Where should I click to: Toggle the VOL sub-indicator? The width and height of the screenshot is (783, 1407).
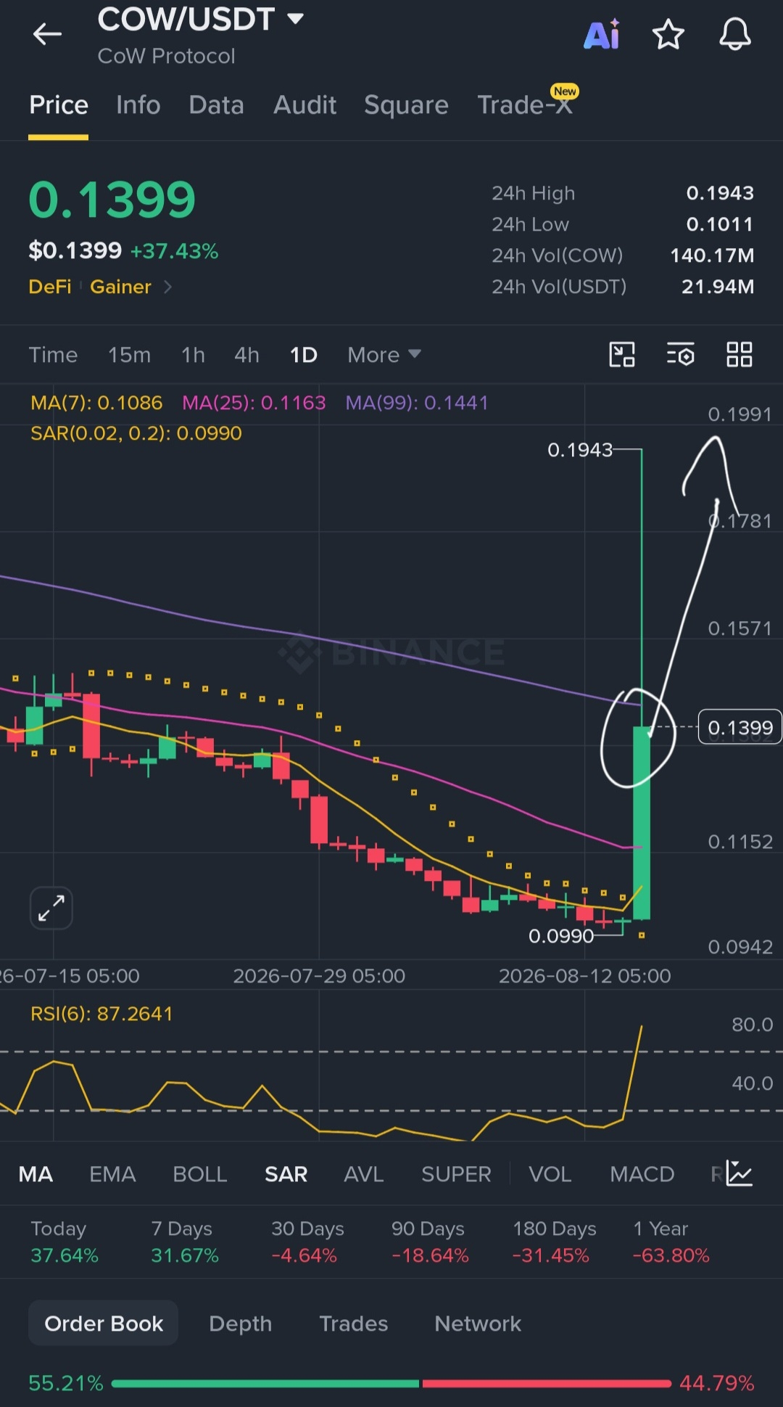550,1174
